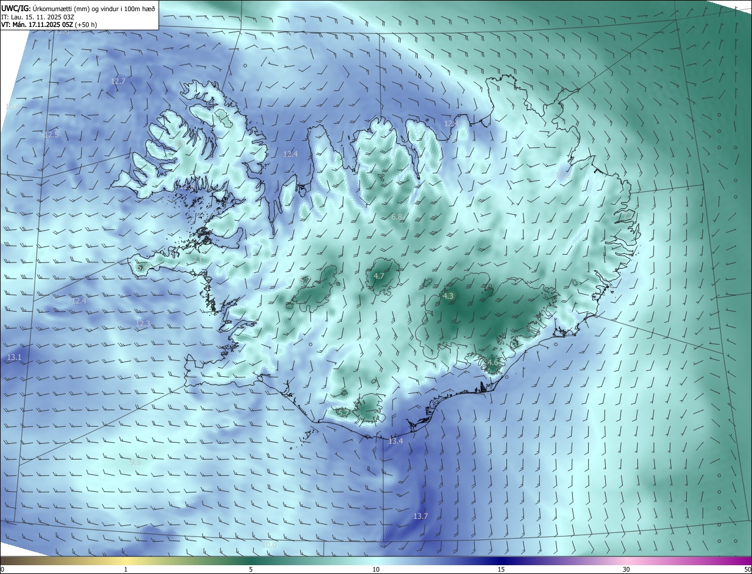Click the 5 tick on the colour scale
This screenshot has height=574, width=752.
pyautogui.click(x=251, y=569)
